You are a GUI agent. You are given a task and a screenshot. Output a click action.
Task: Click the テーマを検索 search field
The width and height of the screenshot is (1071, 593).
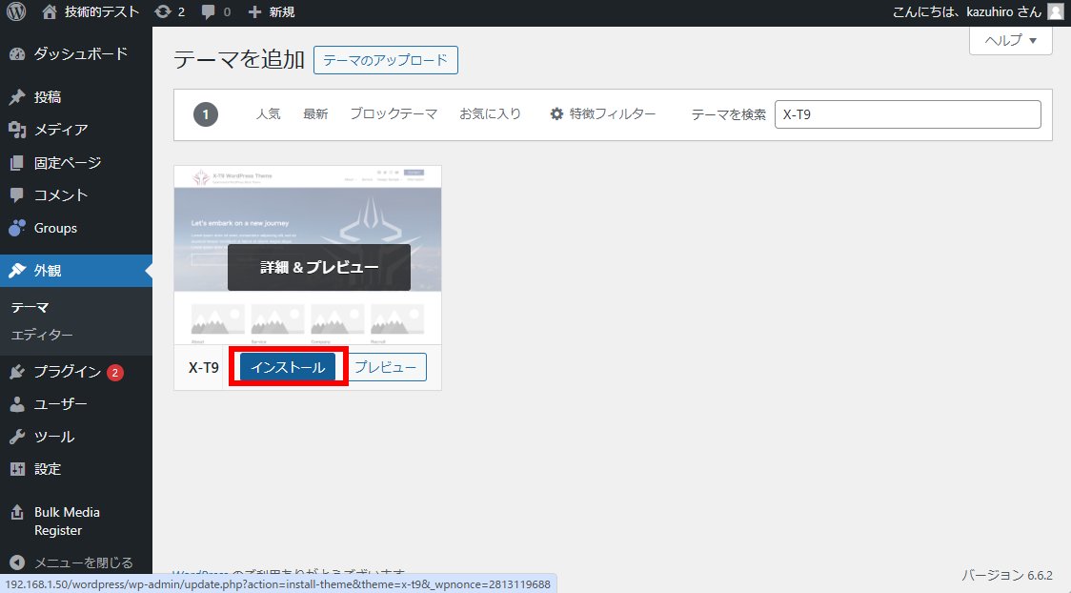click(x=907, y=114)
